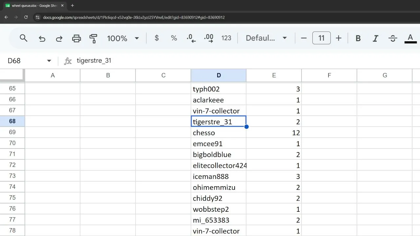Viewport: 420px width, 236px height.
Task: Open the zoom 100% dropdown
Action: click(x=123, y=38)
